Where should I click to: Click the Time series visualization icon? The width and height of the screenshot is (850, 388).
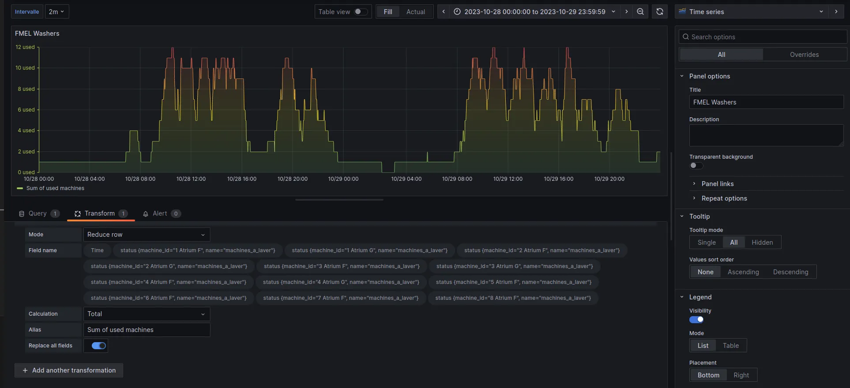(x=682, y=11)
